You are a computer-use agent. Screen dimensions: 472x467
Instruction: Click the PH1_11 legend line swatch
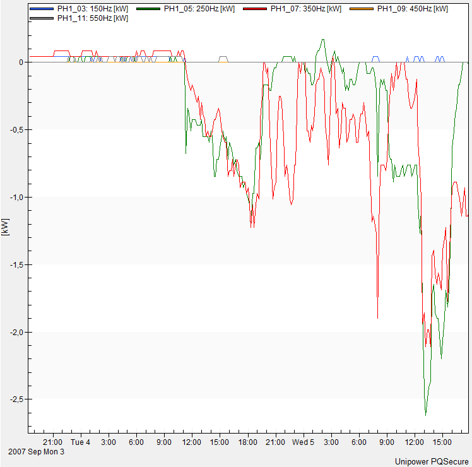[x=42, y=19]
